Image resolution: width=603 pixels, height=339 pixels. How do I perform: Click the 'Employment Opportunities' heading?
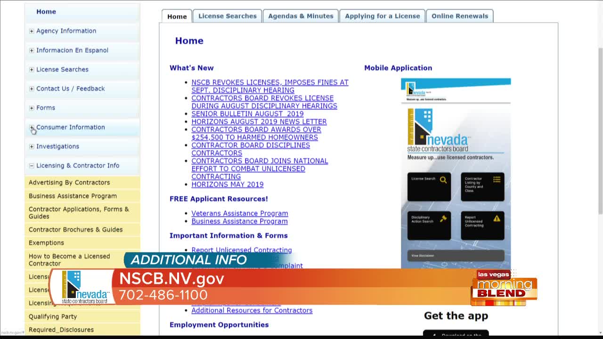click(219, 325)
